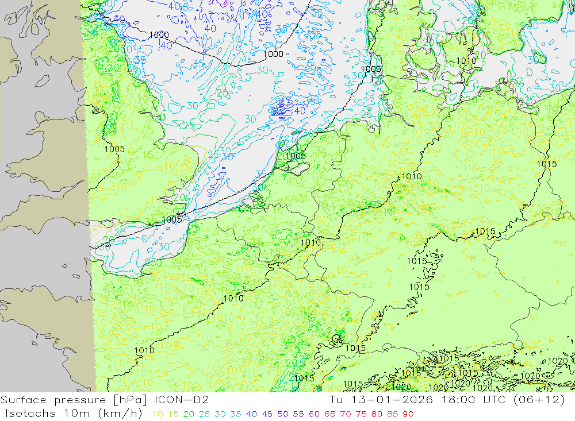Click the 'ICON-D2' model name label

tap(182, 400)
